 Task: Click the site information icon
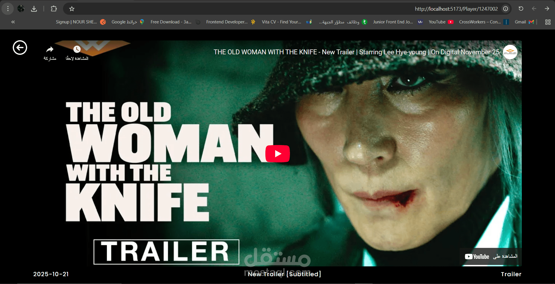(x=506, y=9)
